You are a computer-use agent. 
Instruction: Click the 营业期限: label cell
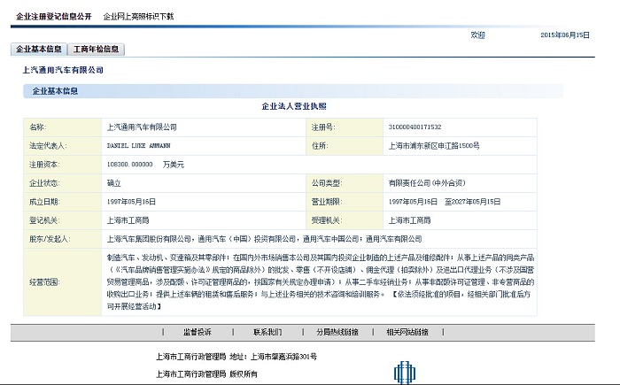[345, 202]
